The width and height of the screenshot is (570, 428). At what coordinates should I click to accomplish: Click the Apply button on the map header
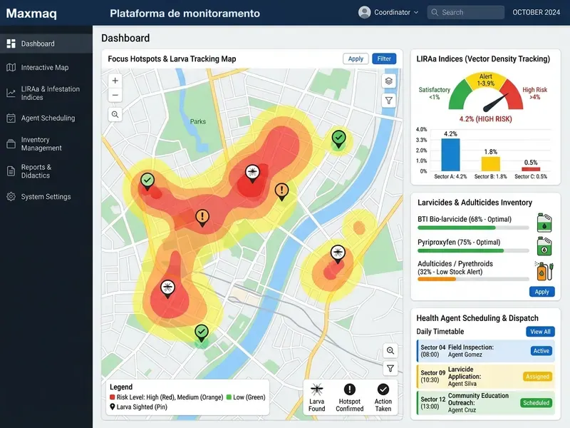pyautogui.click(x=356, y=58)
